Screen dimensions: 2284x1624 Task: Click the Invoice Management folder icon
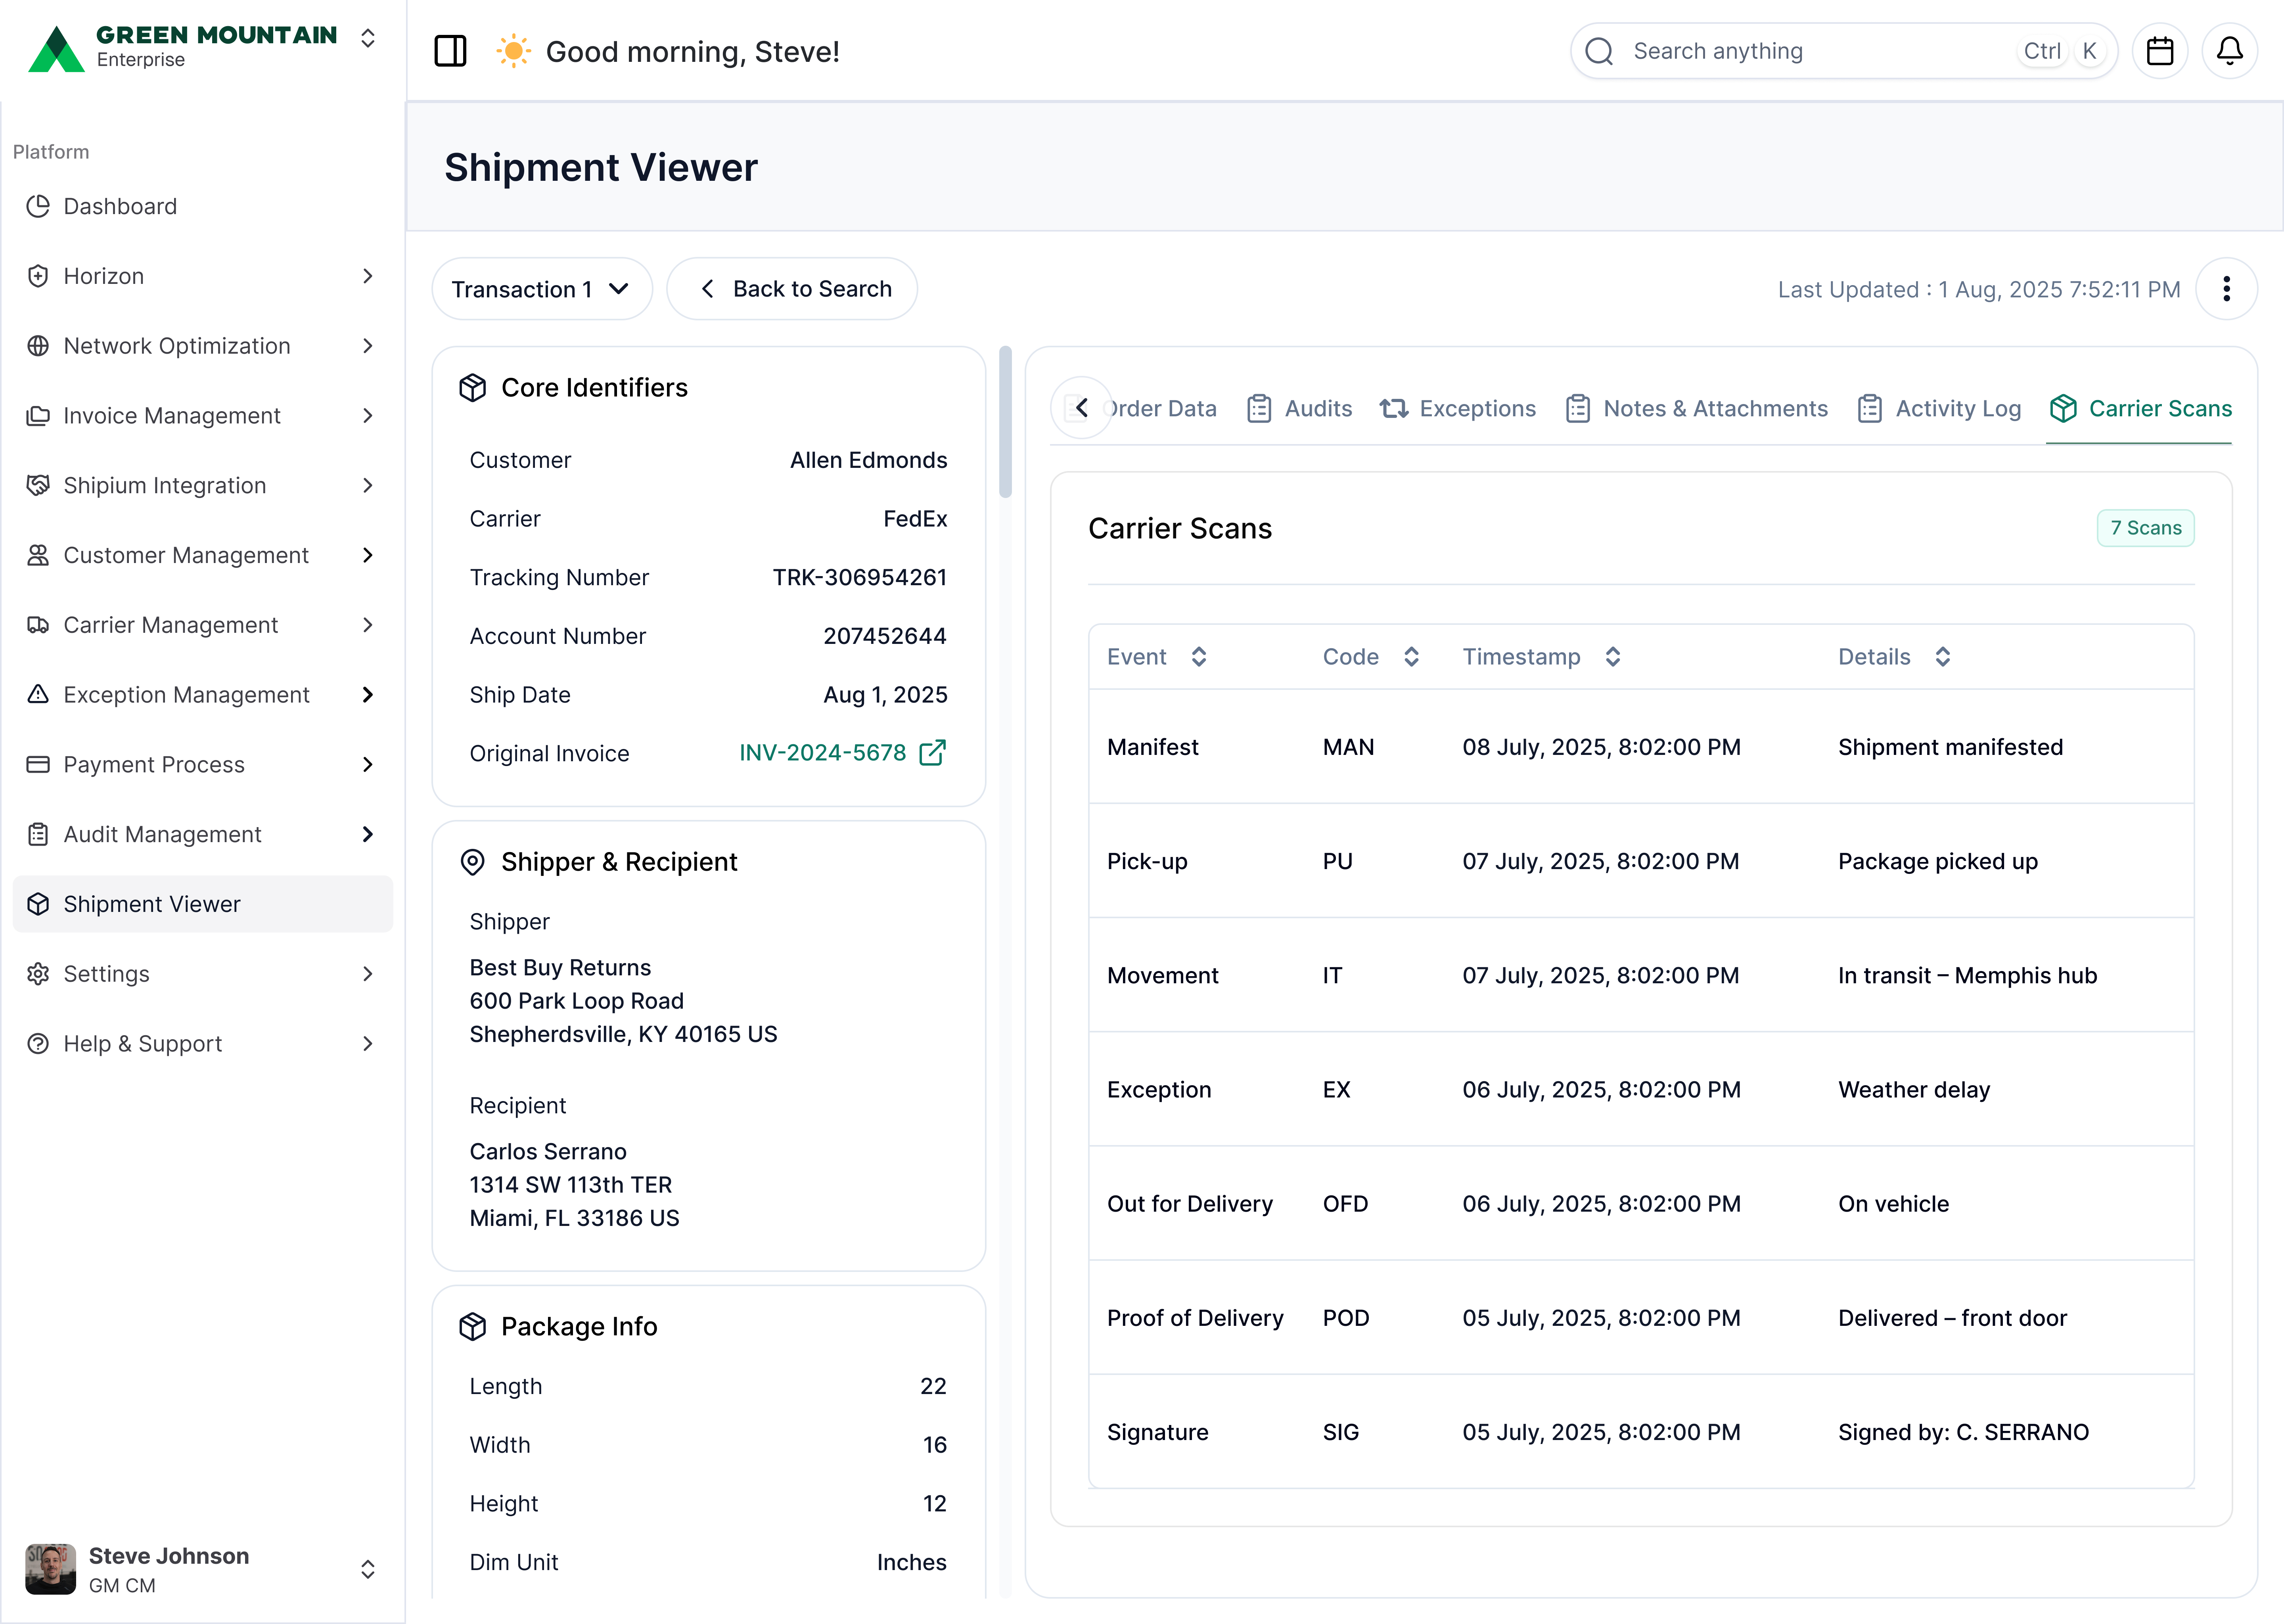(38, 416)
